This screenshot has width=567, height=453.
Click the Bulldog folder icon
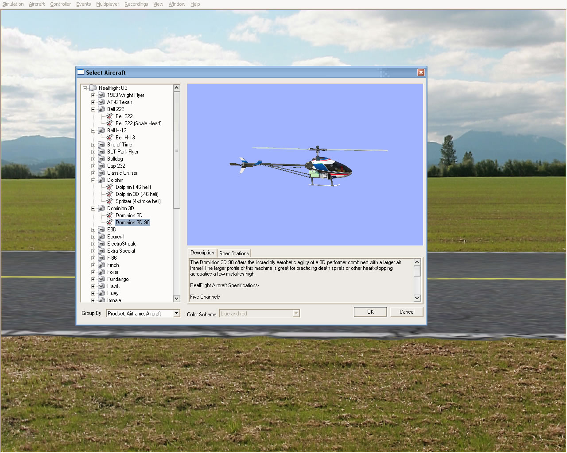(101, 159)
